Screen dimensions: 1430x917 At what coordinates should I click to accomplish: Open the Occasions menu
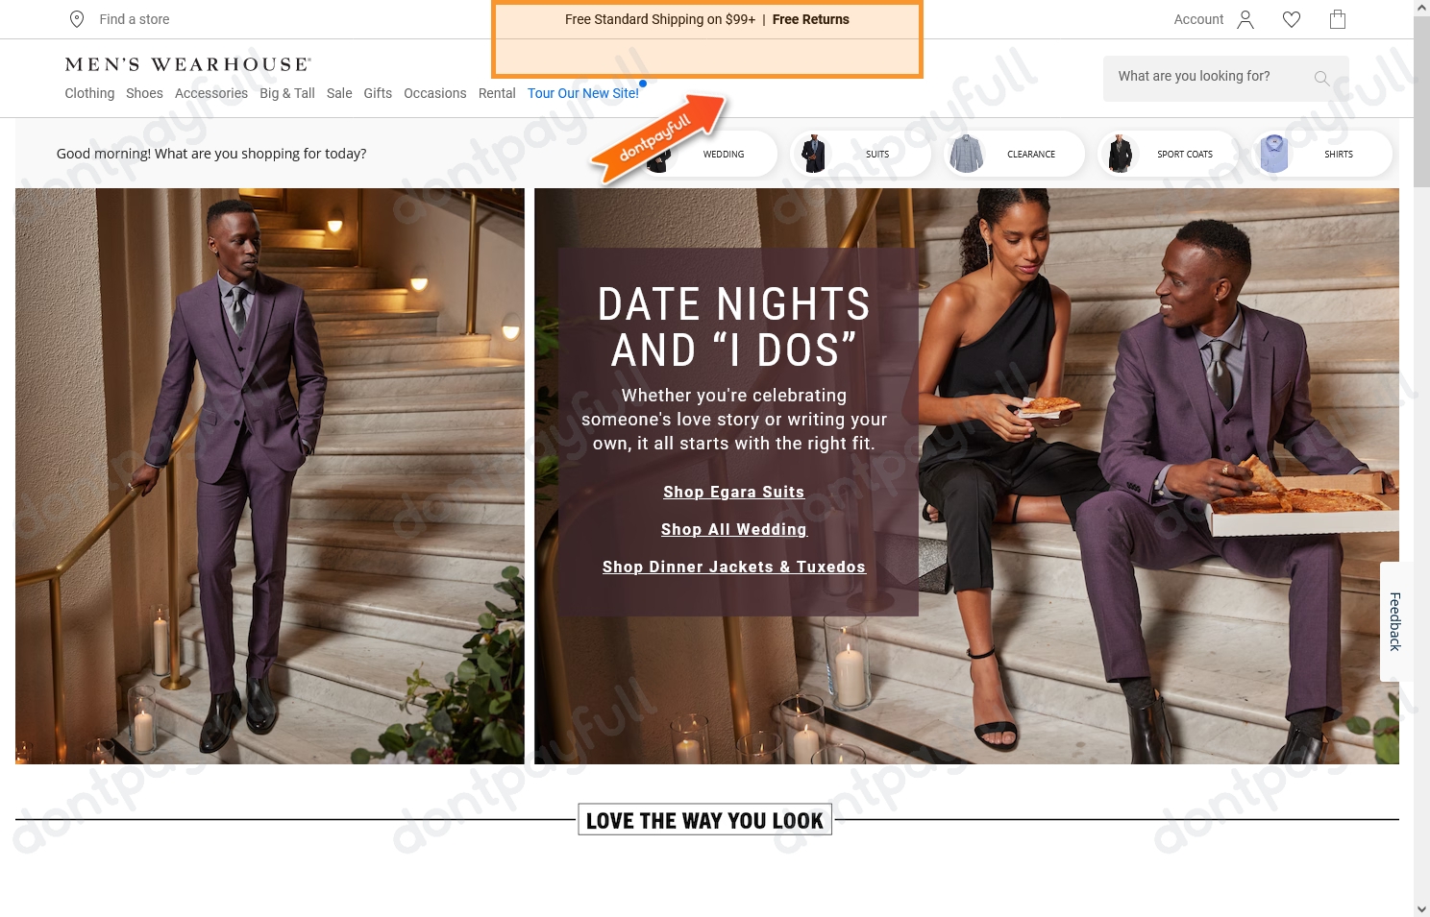click(435, 93)
